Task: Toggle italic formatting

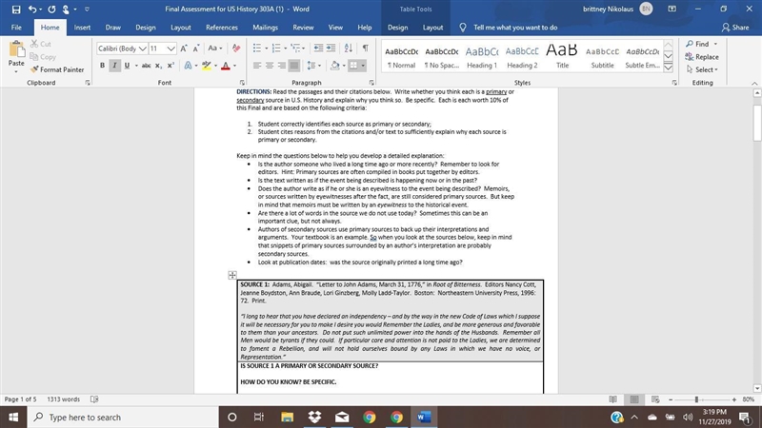Action: point(114,65)
